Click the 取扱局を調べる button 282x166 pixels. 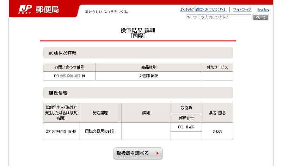click(138, 153)
